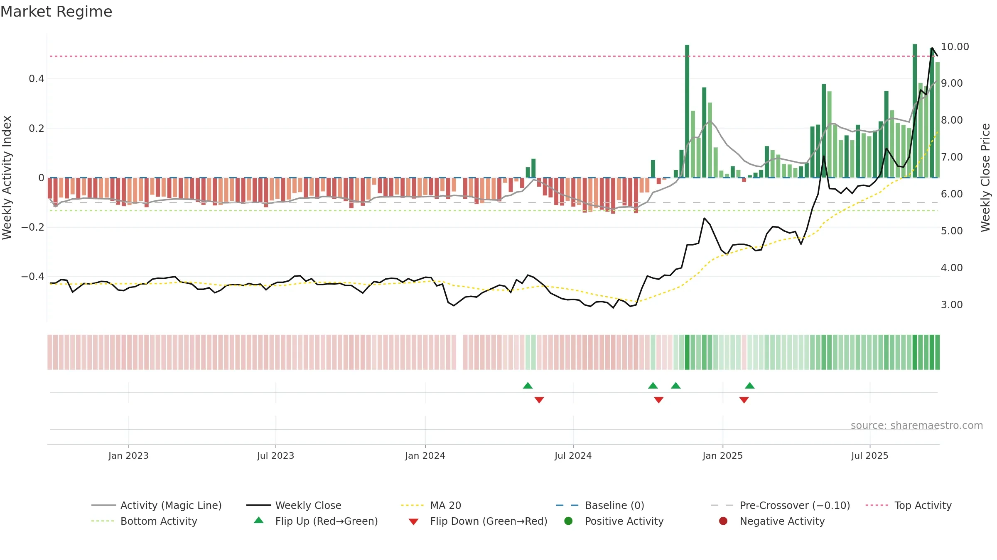Click 3.00 price axis label

(952, 304)
